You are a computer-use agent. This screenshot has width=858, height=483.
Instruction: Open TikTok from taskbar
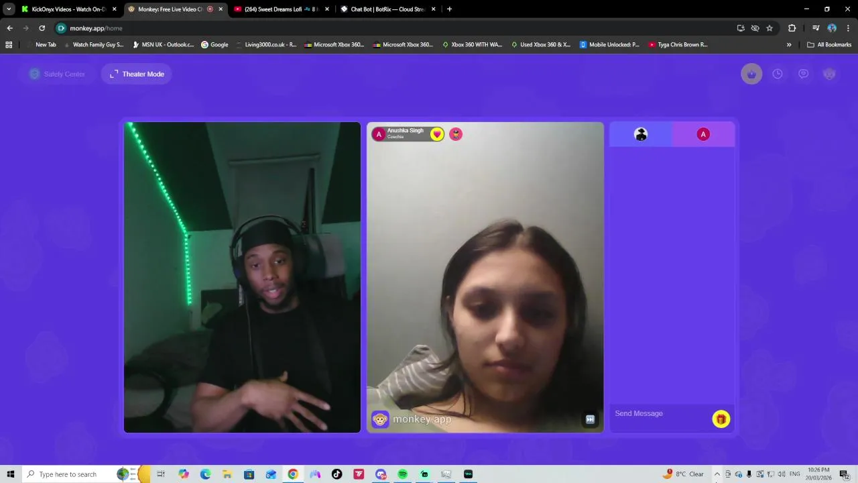pyautogui.click(x=336, y=474)
